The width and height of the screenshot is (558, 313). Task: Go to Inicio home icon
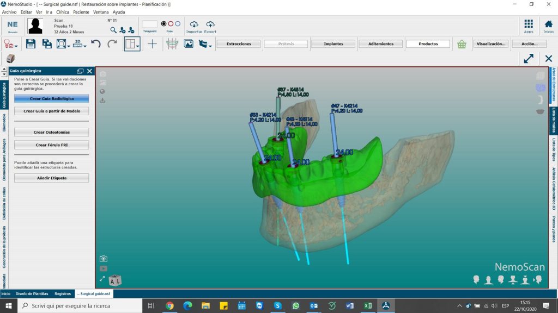548,24
